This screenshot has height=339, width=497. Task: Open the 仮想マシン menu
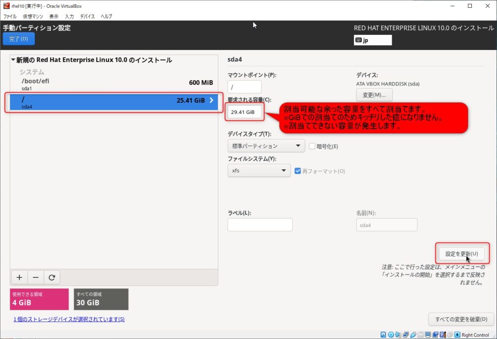(33, 16)
